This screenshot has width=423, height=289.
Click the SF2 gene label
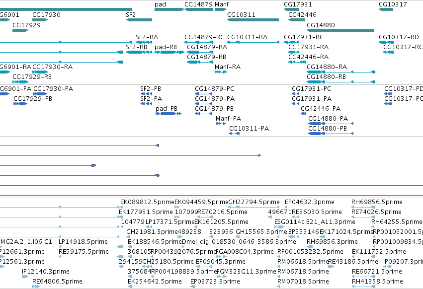coord(131,15)
